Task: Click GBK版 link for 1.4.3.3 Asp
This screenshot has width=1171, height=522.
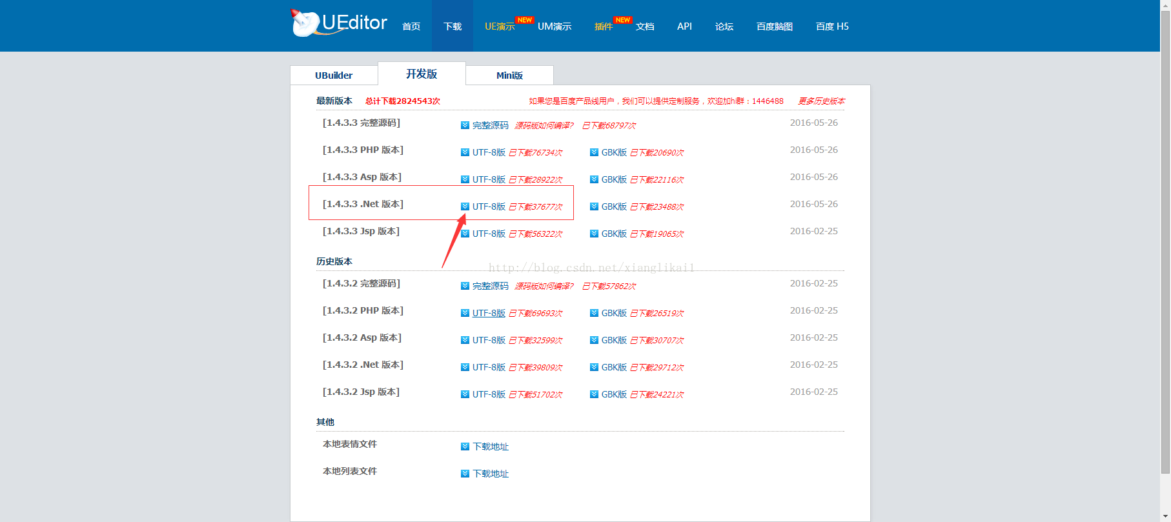Action: coord(614,179)
